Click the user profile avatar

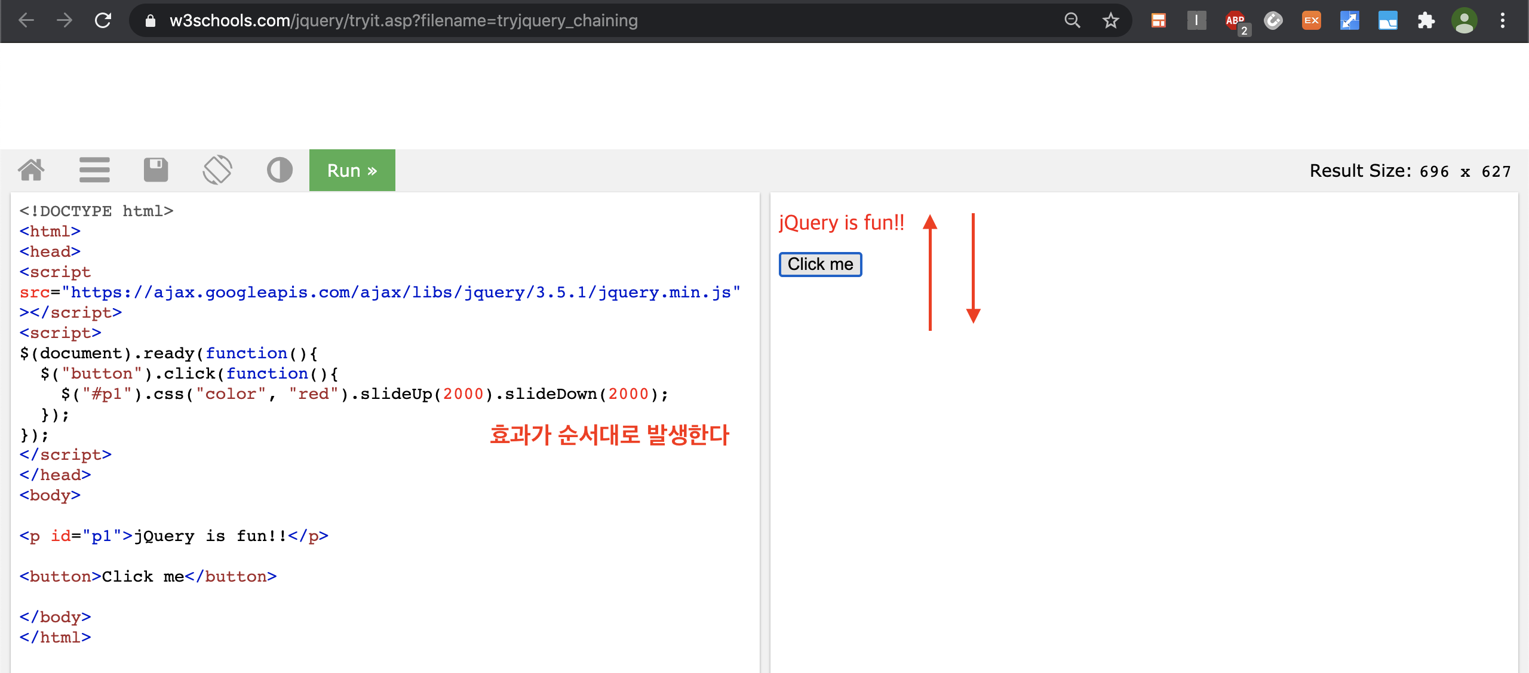1464,21
